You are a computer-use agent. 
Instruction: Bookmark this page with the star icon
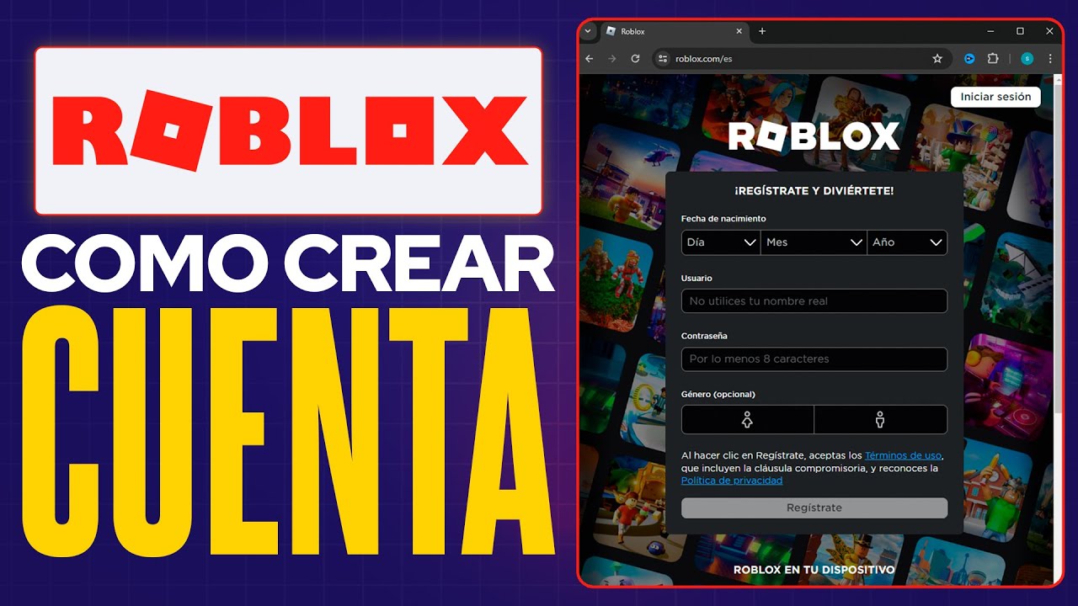pyautogui.click(x=937, y=59)
